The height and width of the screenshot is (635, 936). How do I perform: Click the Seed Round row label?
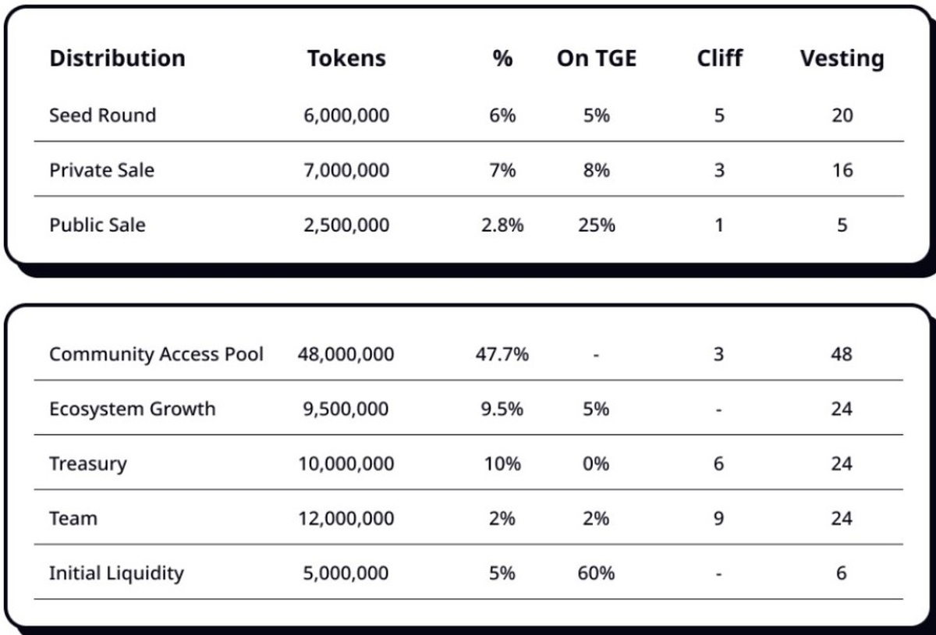(x=102, y=115)
